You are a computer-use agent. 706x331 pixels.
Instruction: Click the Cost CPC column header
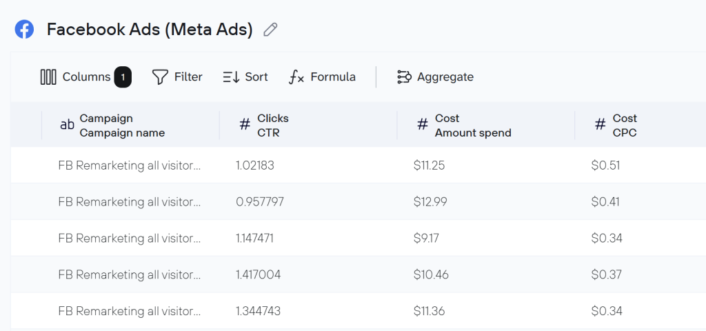pyautogui.click(x=641, y=126)
